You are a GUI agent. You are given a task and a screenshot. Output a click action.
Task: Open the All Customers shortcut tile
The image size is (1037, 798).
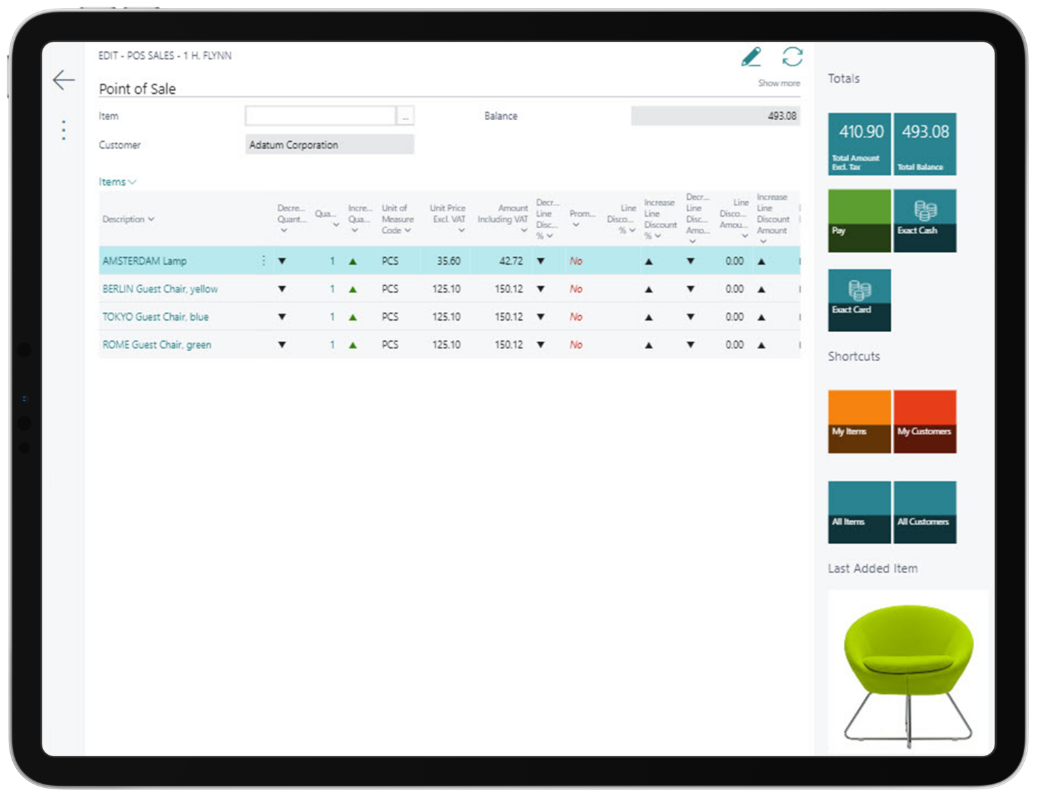(924, 512)
